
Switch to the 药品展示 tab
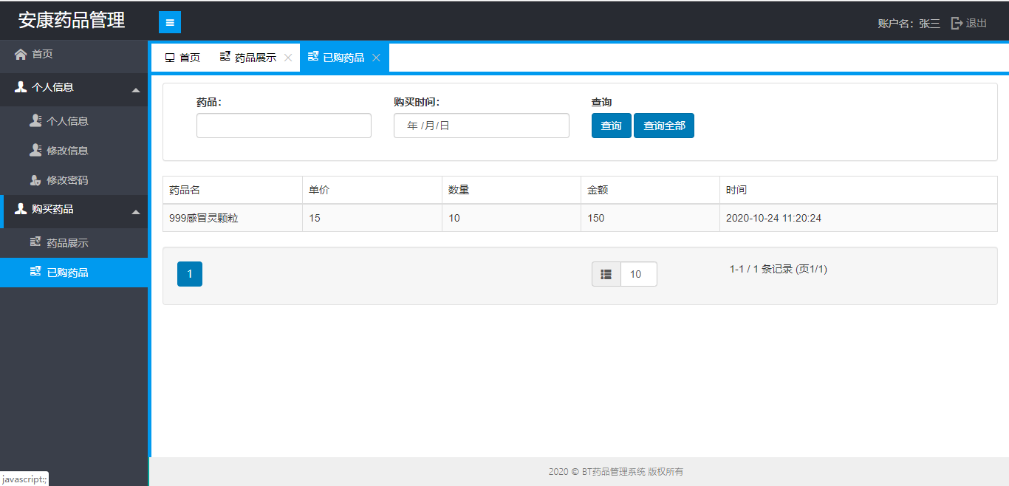click(250, 58)
